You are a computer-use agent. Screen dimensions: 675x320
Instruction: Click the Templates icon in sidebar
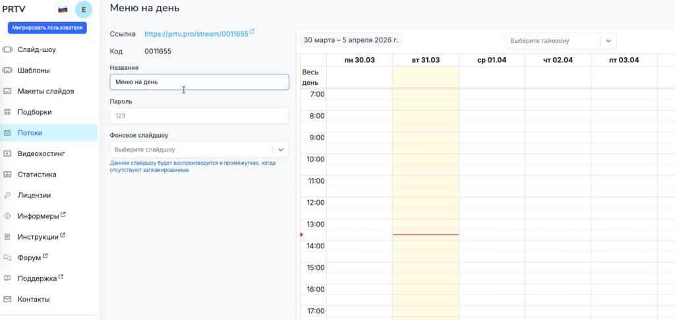[x=8, y=70]
